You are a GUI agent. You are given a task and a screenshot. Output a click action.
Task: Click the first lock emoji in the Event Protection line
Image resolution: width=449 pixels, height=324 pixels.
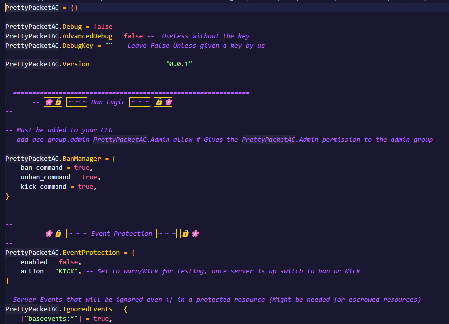[x=58, y=234]
